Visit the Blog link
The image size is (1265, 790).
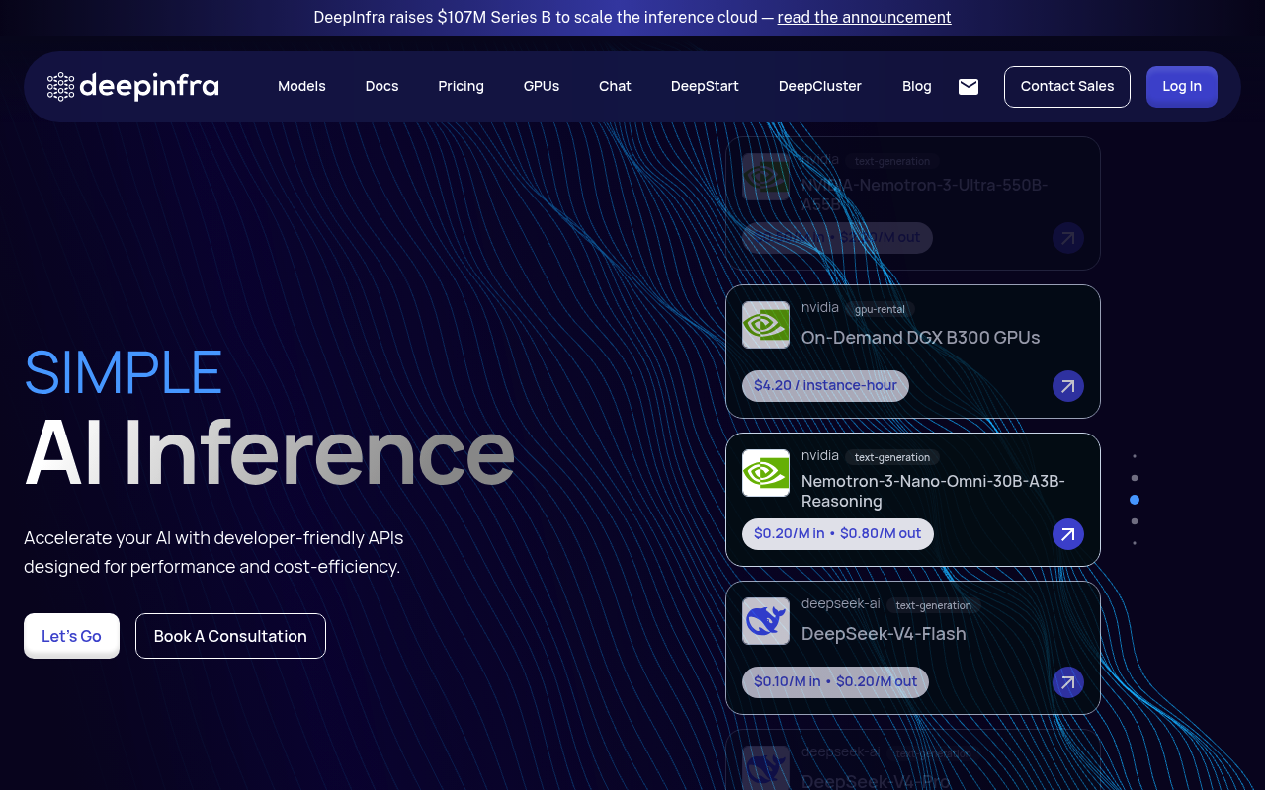pyautogui.click(x=917, y=86)
